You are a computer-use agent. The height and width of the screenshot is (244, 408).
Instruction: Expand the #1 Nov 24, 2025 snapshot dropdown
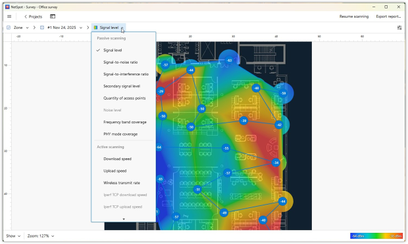(81, 28)
